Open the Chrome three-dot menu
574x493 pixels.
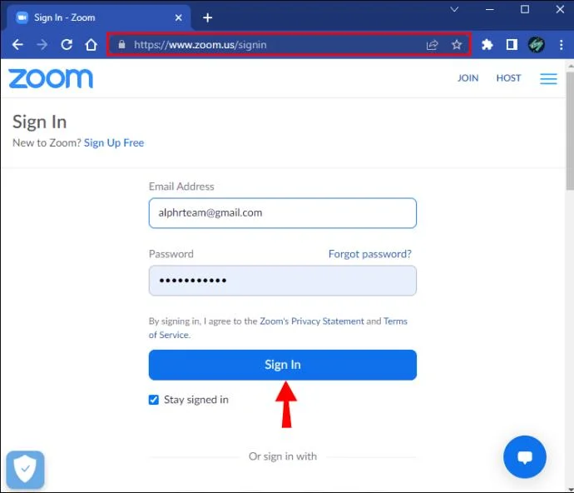[562, 45]
